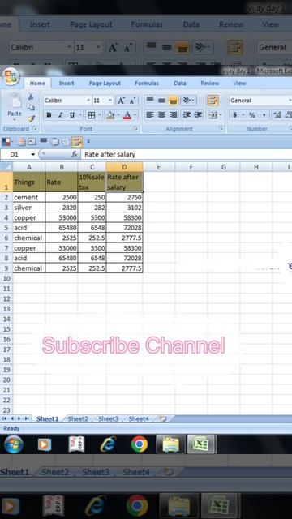Click the Comma Style icon
The height and width of the screenshot is (519, 292).
click(x=264, y=115)
